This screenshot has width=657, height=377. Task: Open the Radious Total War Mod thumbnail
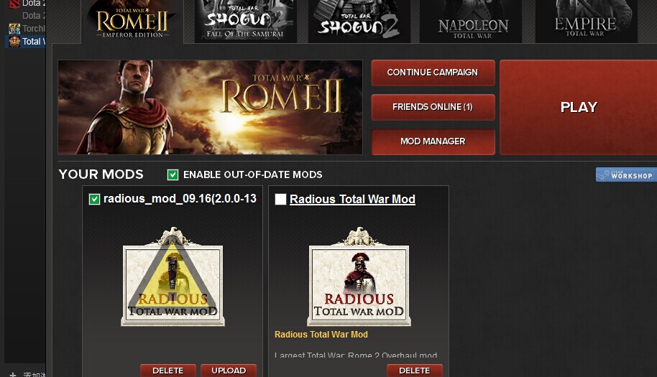coord(359,277)
